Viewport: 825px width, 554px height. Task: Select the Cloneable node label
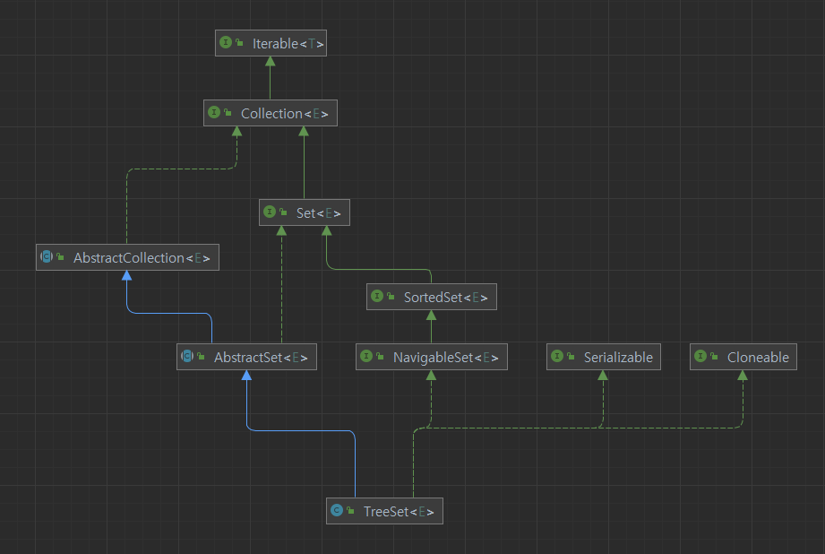click(758, 358)
